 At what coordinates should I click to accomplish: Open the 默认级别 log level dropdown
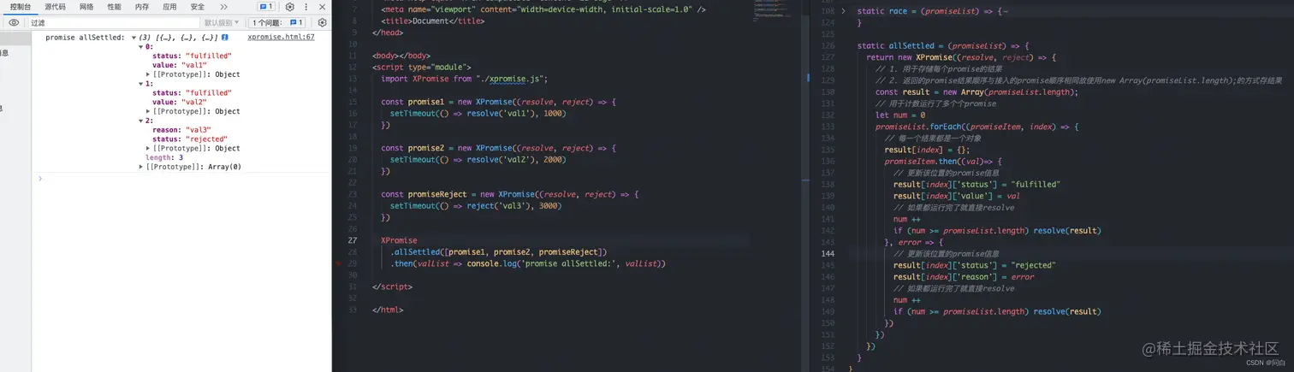tap(222, 23)
